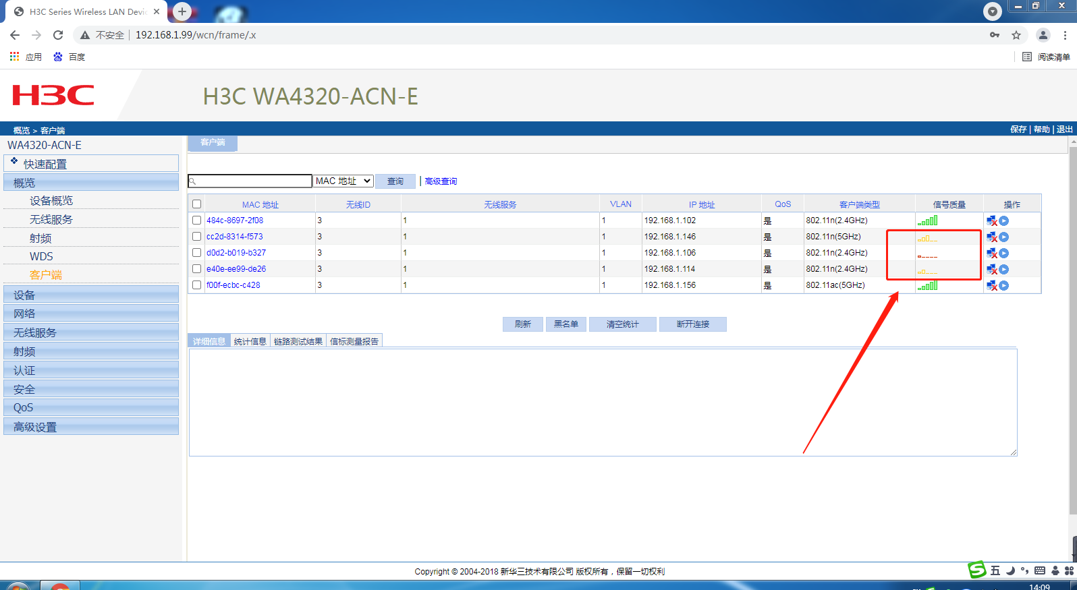Image resolution: width=1077 pixels, height=590 pixels.
Task: Expand the 网络 sidebar section
Action: (91, 314)
